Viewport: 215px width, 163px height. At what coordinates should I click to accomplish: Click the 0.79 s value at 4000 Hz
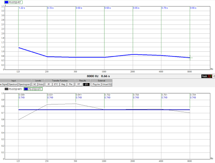(x=165, y=8)
